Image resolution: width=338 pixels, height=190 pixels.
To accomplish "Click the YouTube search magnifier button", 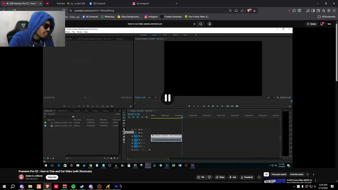I will (x=201, y=24).
